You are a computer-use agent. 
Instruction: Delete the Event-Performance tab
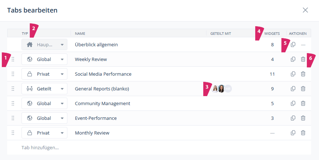coord(303,118)
